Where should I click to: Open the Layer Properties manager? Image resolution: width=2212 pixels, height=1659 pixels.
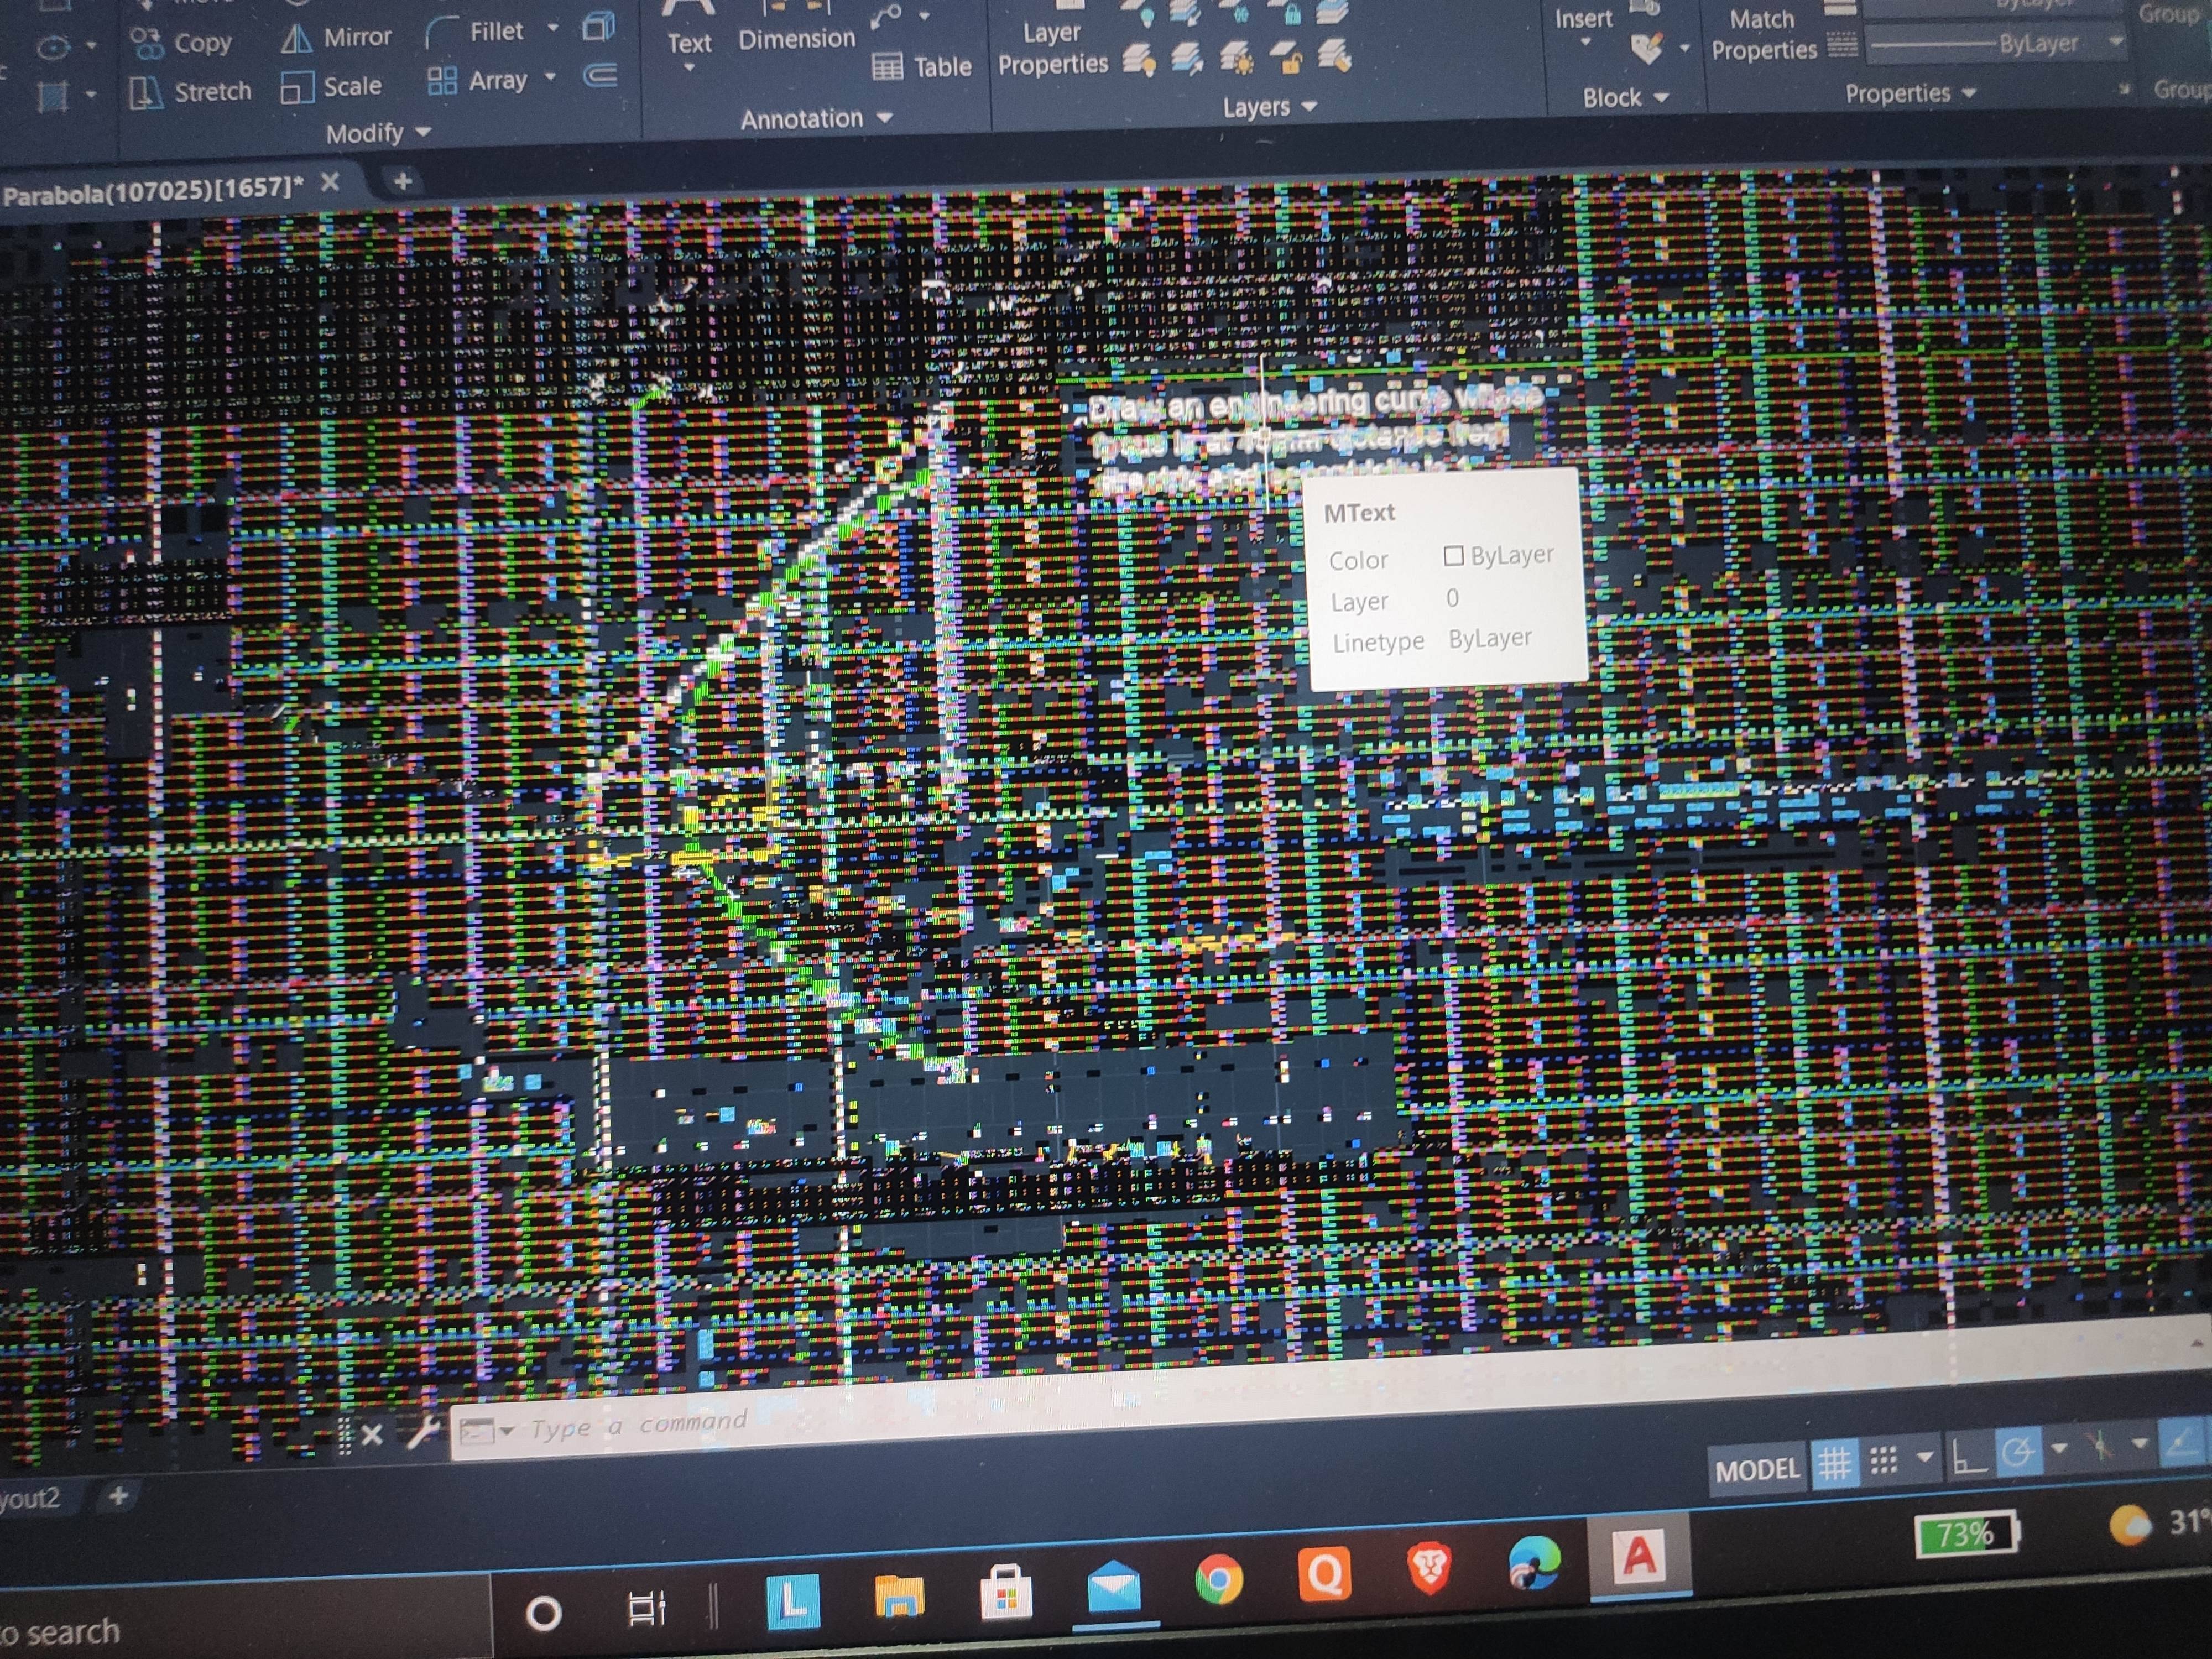click(x=1052, y=48)
